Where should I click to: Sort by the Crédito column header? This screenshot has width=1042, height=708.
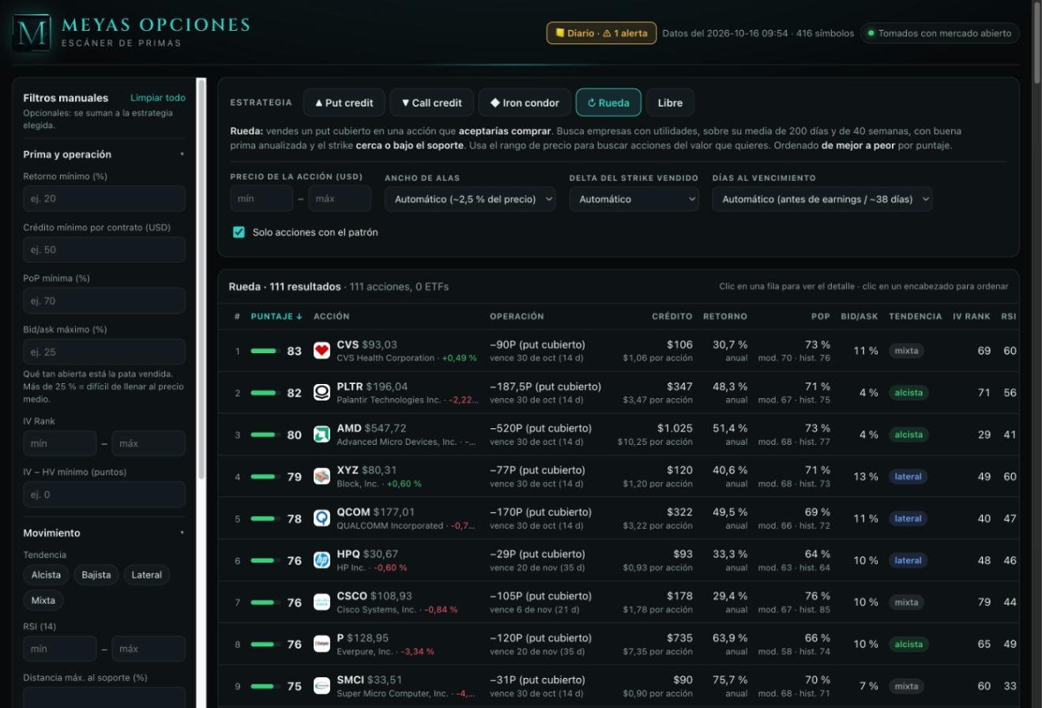coord(672,316)
